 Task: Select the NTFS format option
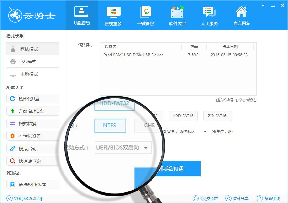tap(110, 126)
